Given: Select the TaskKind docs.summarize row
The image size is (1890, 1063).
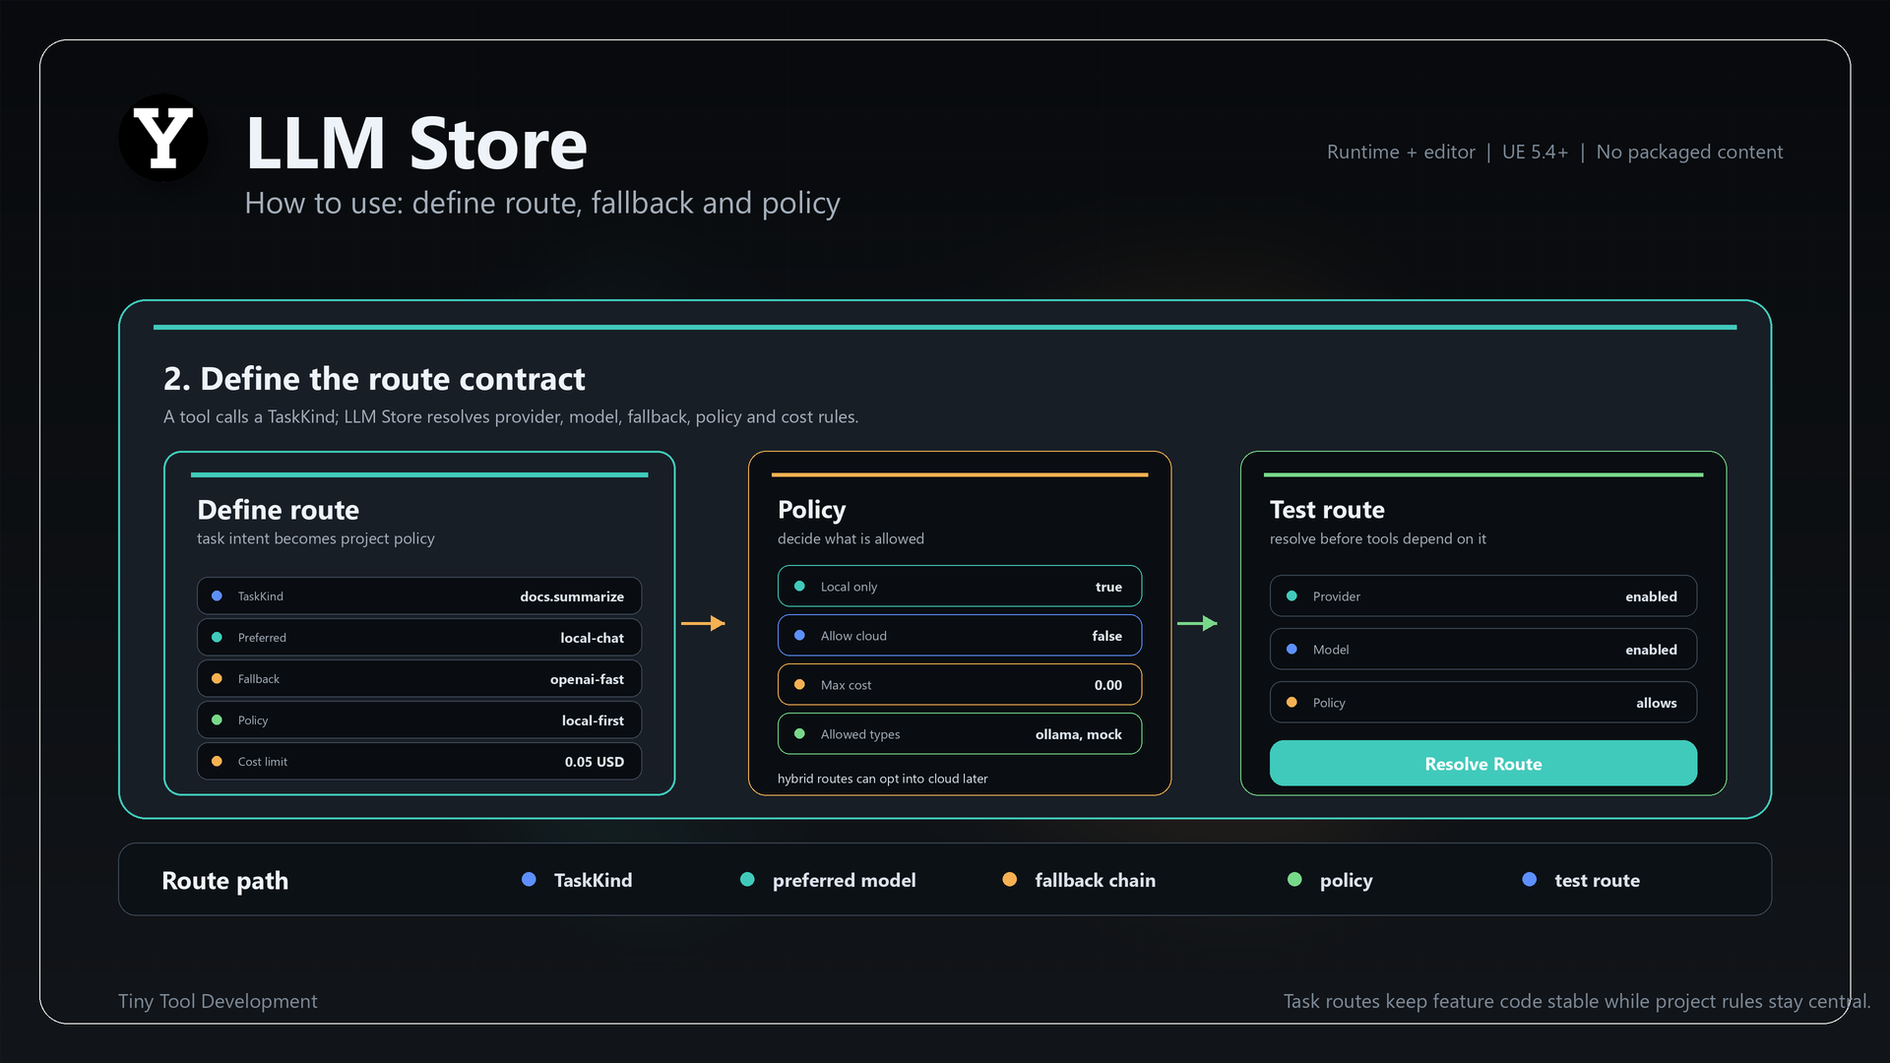Looking at the screenshot, I should coord(419,595).
